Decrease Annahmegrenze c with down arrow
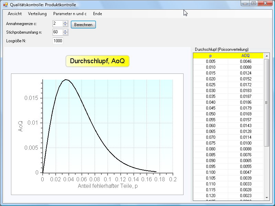The width and height of the screenshot is (275, 206). (x=65, y=25)
